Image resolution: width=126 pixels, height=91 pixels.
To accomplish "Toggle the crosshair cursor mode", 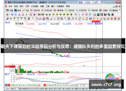I will 79,15.
